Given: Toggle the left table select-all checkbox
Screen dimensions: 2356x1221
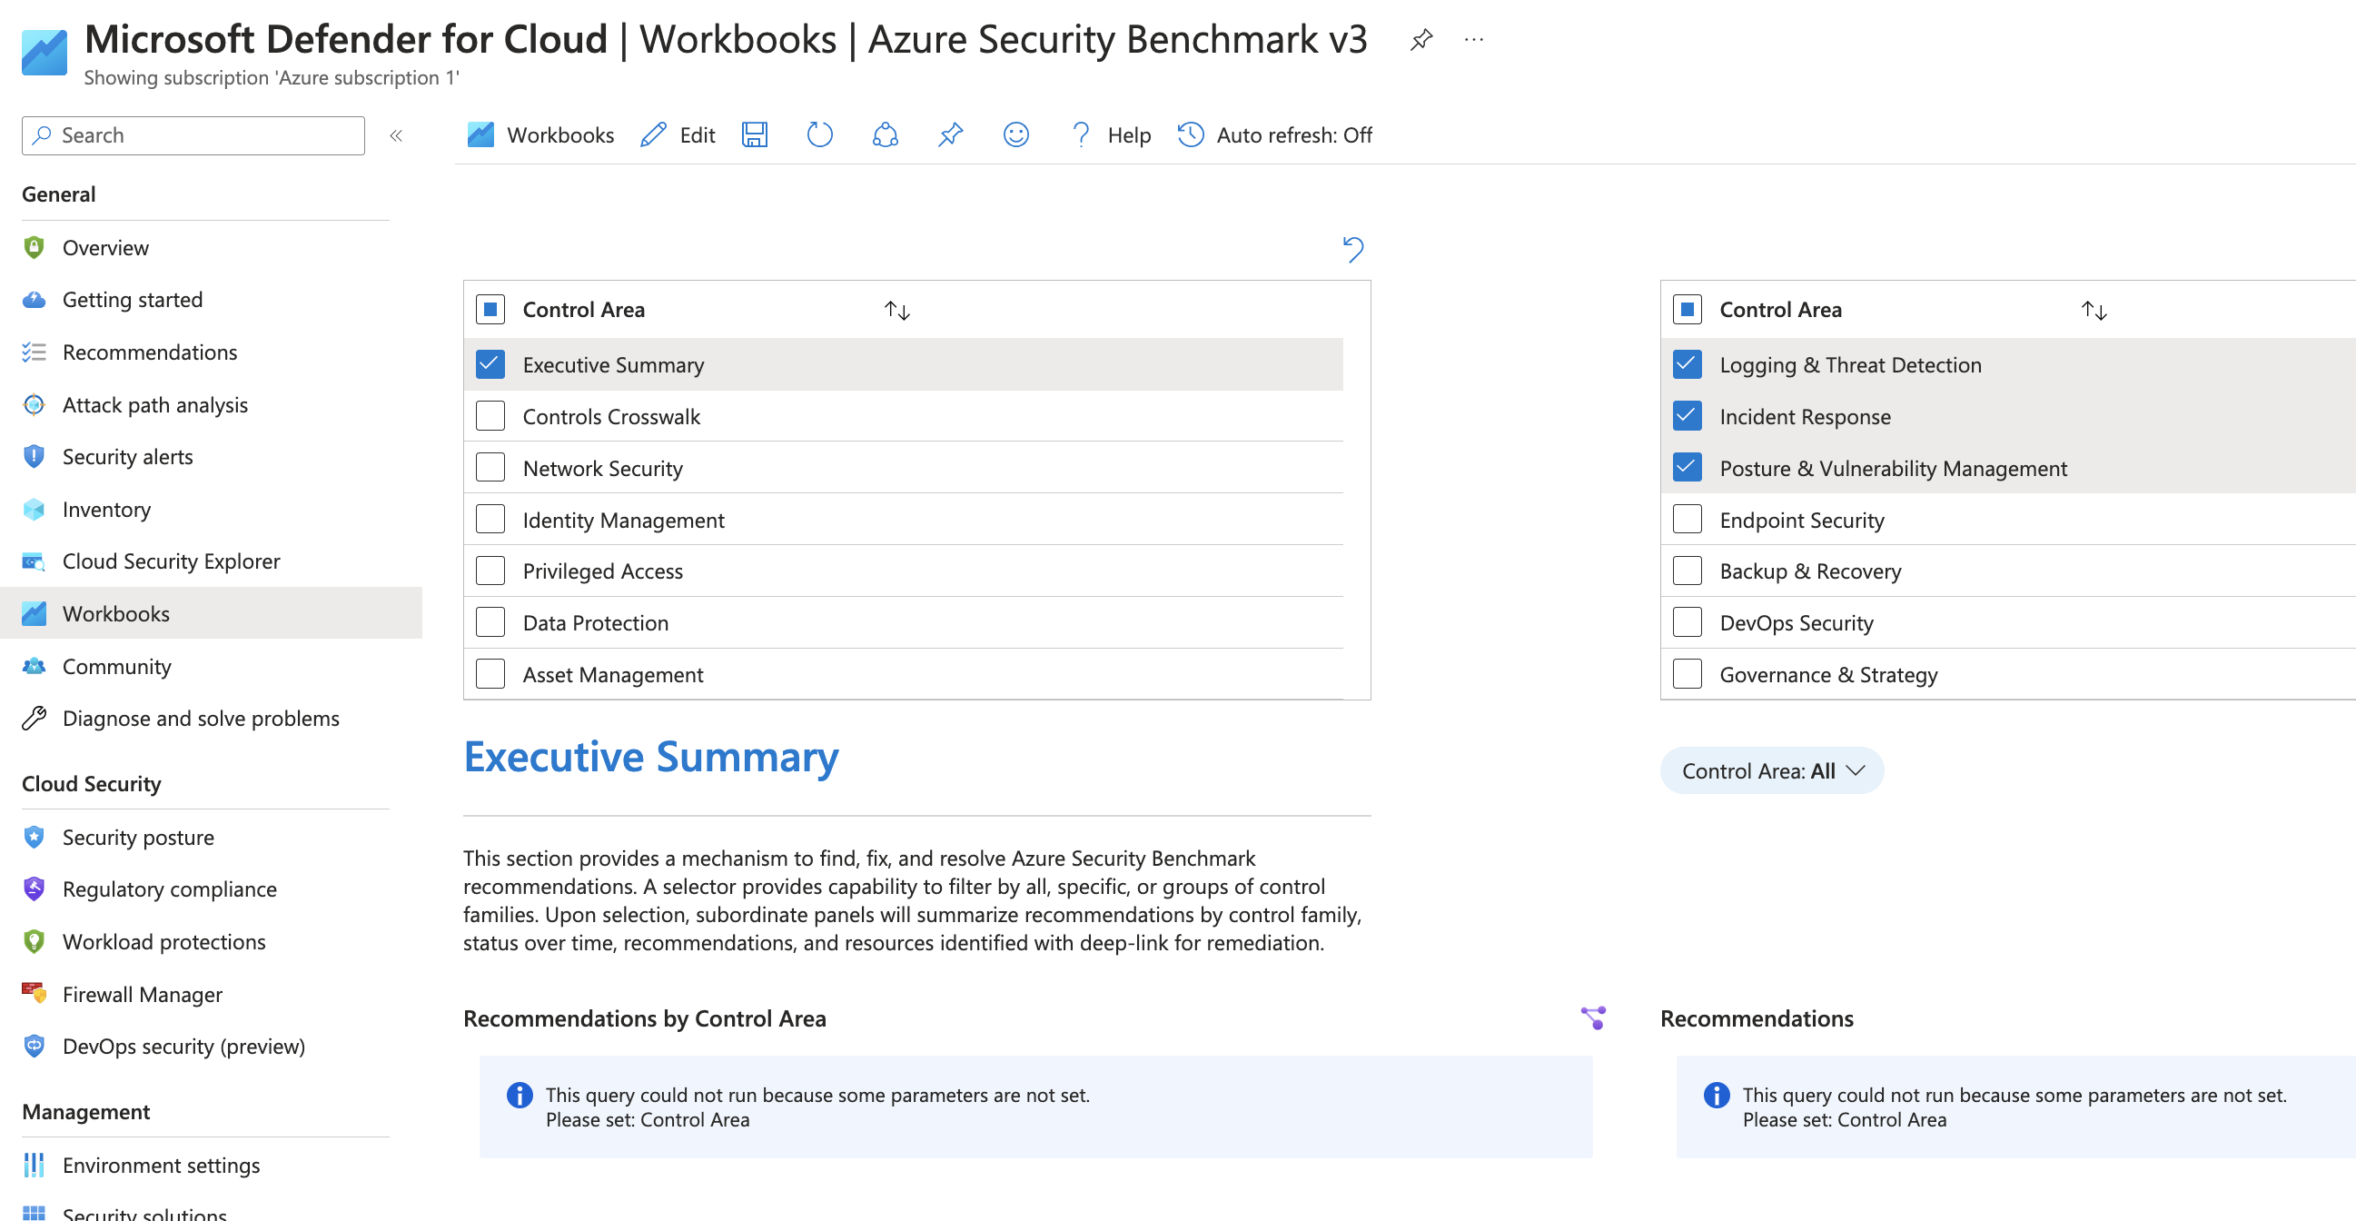Looking at the screenshot, I should 490,309.
